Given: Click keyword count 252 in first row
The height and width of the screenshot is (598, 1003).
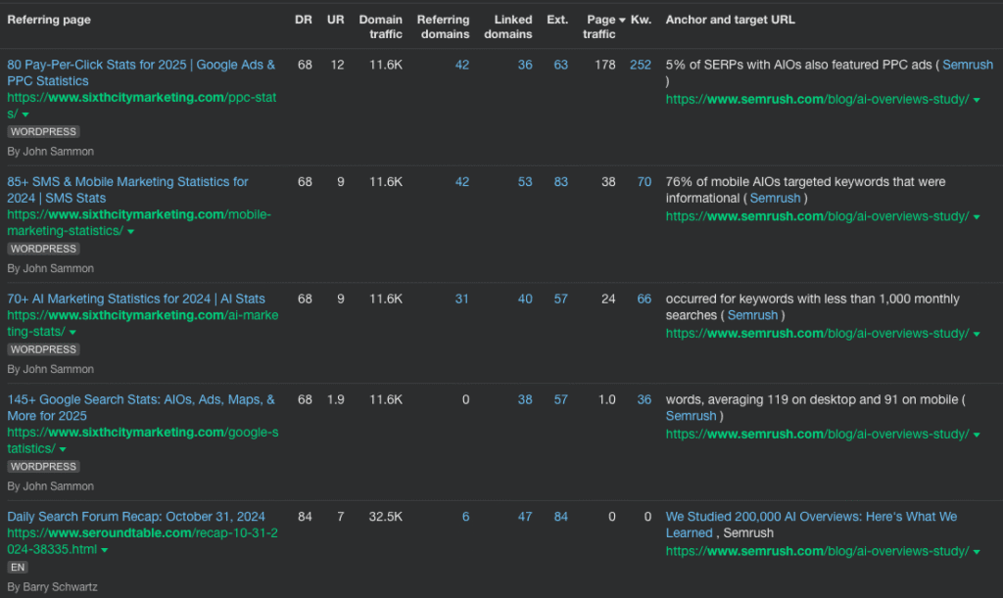Looking at the screenshot, I should [x=640, y=65].
